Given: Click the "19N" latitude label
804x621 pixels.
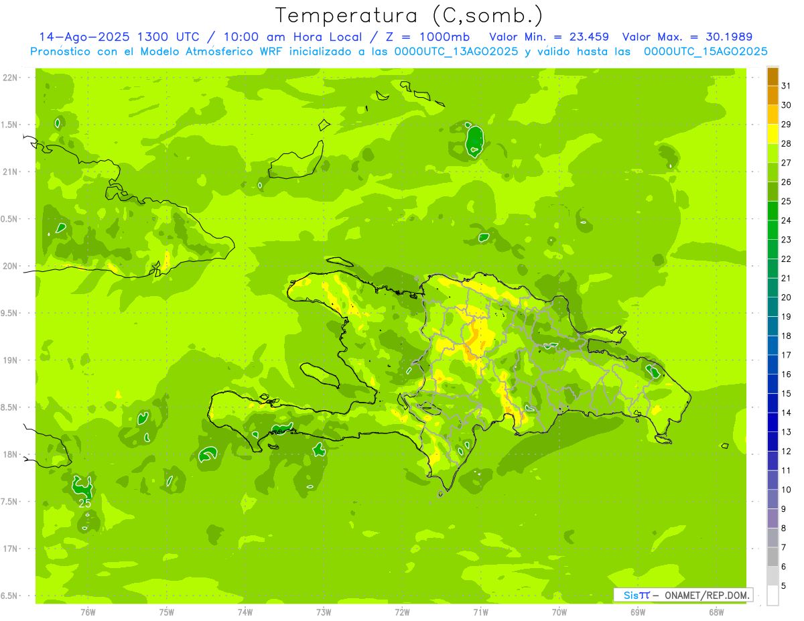Looking at the screenshot, I should pyautogui.click(x=10, y=360).
